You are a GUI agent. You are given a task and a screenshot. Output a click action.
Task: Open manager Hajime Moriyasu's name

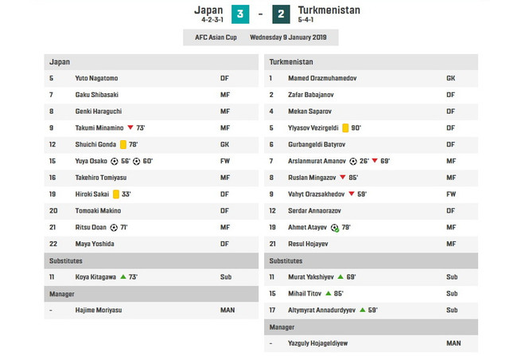[x=100, y=311]
